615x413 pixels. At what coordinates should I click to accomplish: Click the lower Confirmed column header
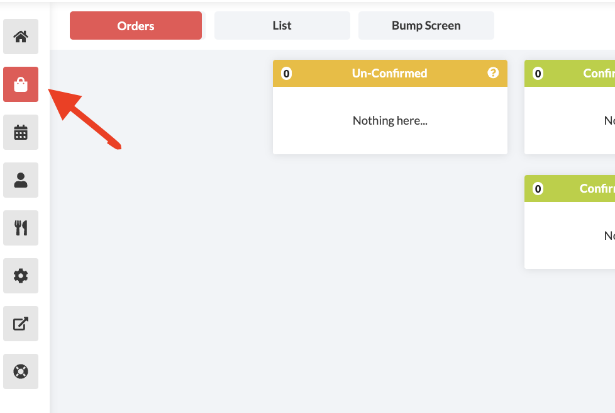point(597,189)
